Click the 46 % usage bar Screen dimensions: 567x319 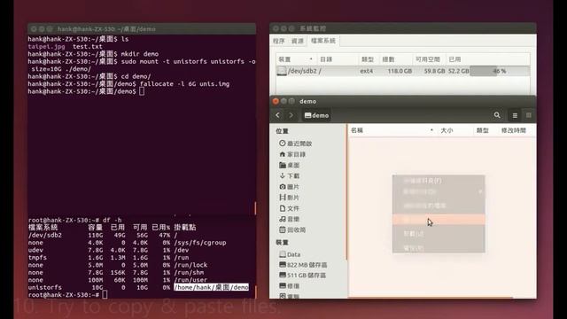[x=500, y=71]
